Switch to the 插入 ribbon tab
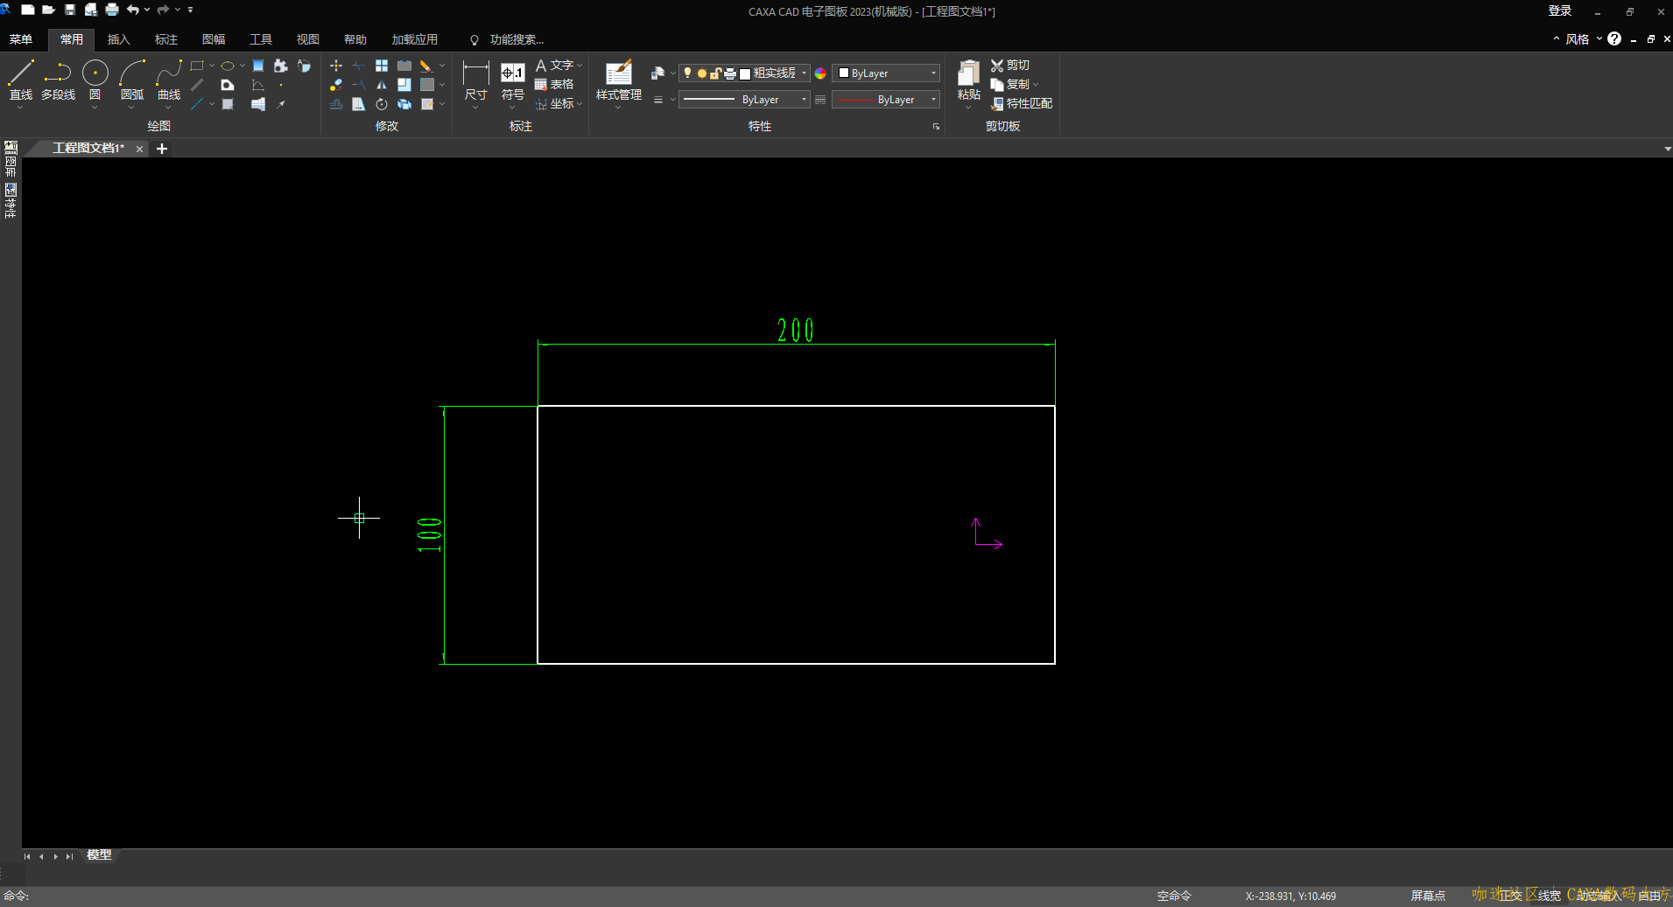 (x=118, y=39)
